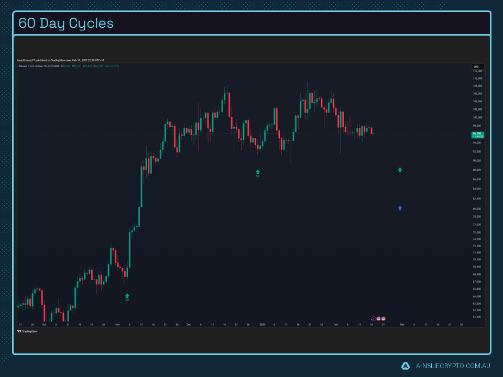Click the green arrow marker near the March area
The image size is (503, 377).
pyautogui.click(x=399, y=170)
